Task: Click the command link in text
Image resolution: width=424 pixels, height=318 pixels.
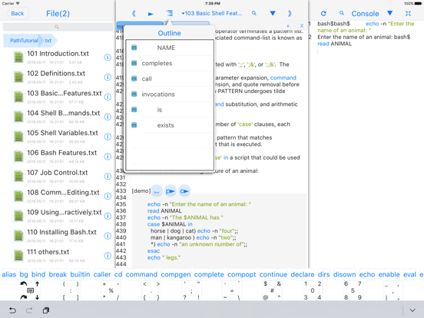Action: point(283,78)
